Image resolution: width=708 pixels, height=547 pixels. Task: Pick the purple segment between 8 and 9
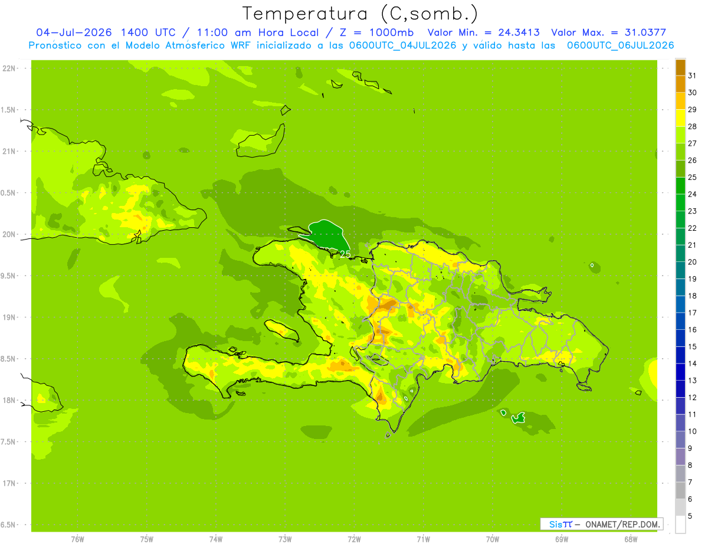pos(680,457)
